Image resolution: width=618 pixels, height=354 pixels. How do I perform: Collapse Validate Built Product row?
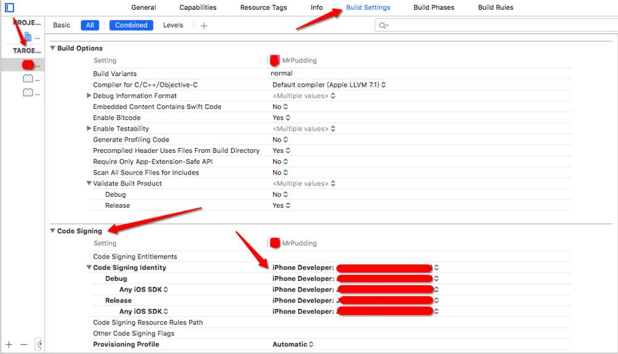pos(88,183)
